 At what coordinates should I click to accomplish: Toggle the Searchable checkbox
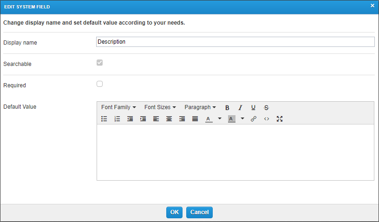tap(99, 63)
